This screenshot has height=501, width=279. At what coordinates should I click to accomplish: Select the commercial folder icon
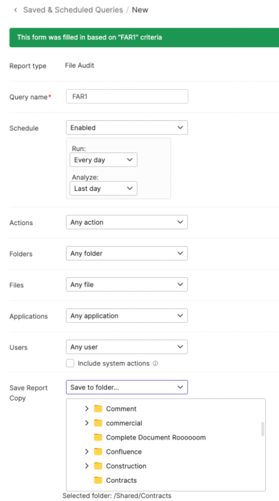[x=98, y=423]
